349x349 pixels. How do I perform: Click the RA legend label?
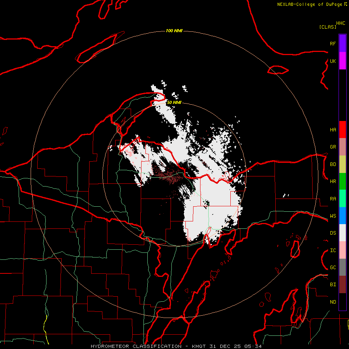tap(333, 199)
